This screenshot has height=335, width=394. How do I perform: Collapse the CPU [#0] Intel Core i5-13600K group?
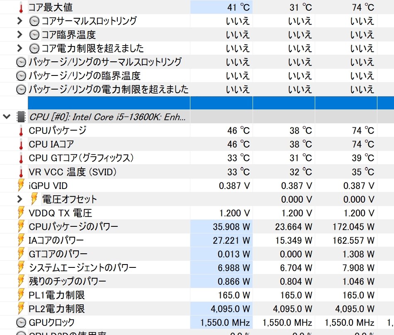pos(7,117)
